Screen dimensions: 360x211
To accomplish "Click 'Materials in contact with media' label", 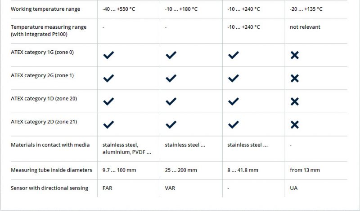I will pyautogui.click(x=50, y=145).
